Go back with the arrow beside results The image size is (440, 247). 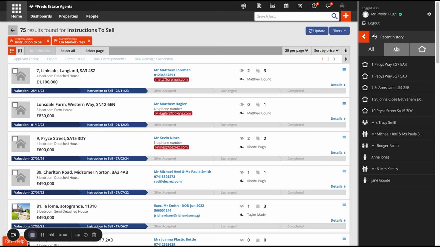[x=13, y=30]
